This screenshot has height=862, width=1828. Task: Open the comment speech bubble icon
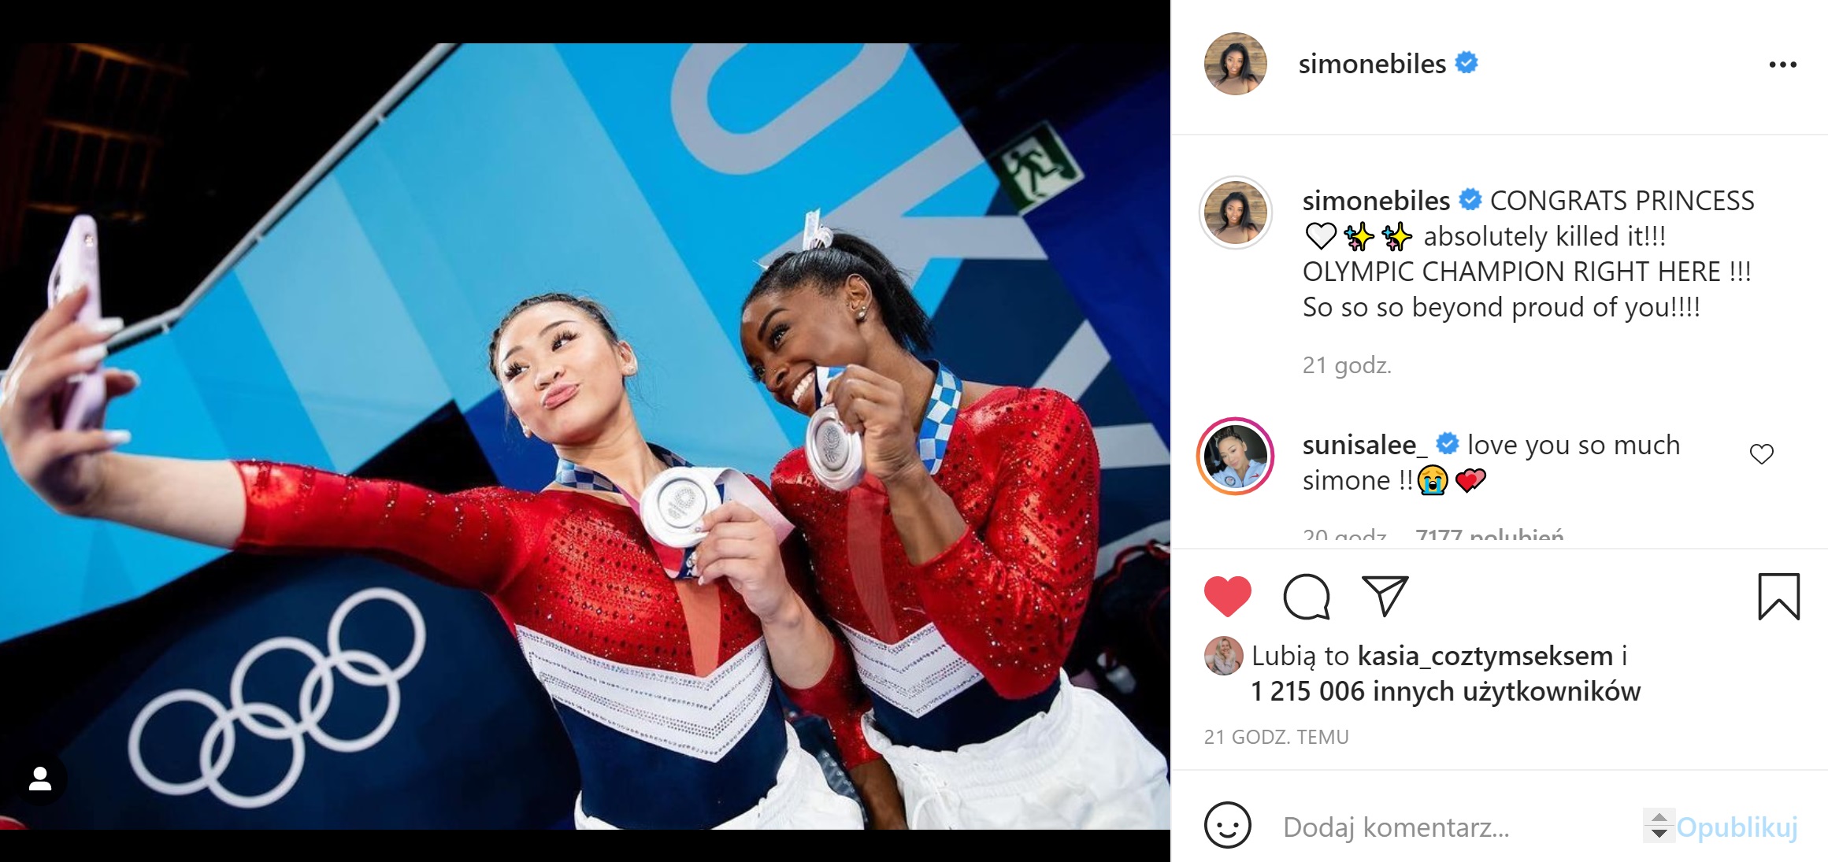(1307, 596)
